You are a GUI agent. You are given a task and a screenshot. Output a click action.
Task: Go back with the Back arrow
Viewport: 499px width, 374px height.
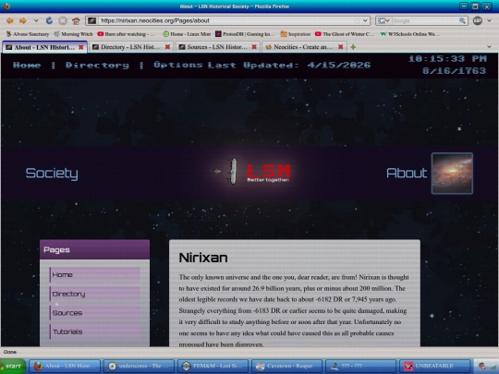click(10, 20)
